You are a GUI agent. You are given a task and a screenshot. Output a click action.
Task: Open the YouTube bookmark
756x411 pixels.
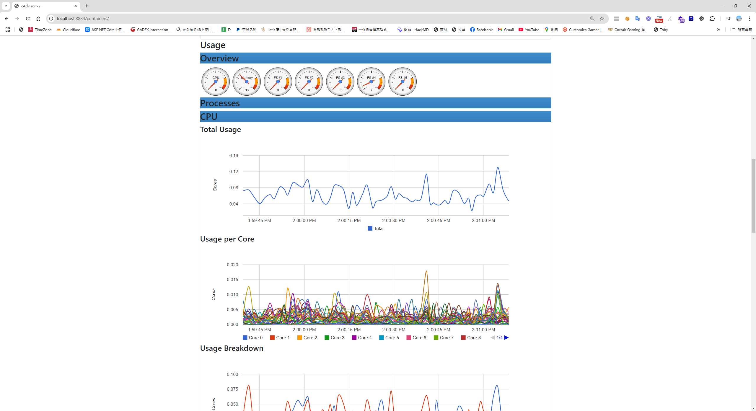(528, 30)
